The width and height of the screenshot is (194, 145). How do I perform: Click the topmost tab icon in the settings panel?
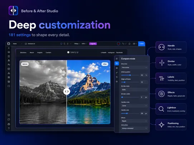[x=117, y=59]
